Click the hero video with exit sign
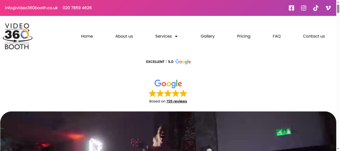Screen dimensions: 340x151 click(168, 131)
